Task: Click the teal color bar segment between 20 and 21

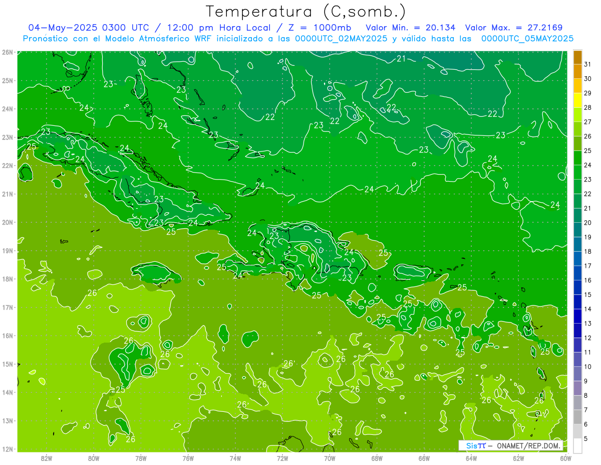Action: pyautogui.click(x=577, y=216)
